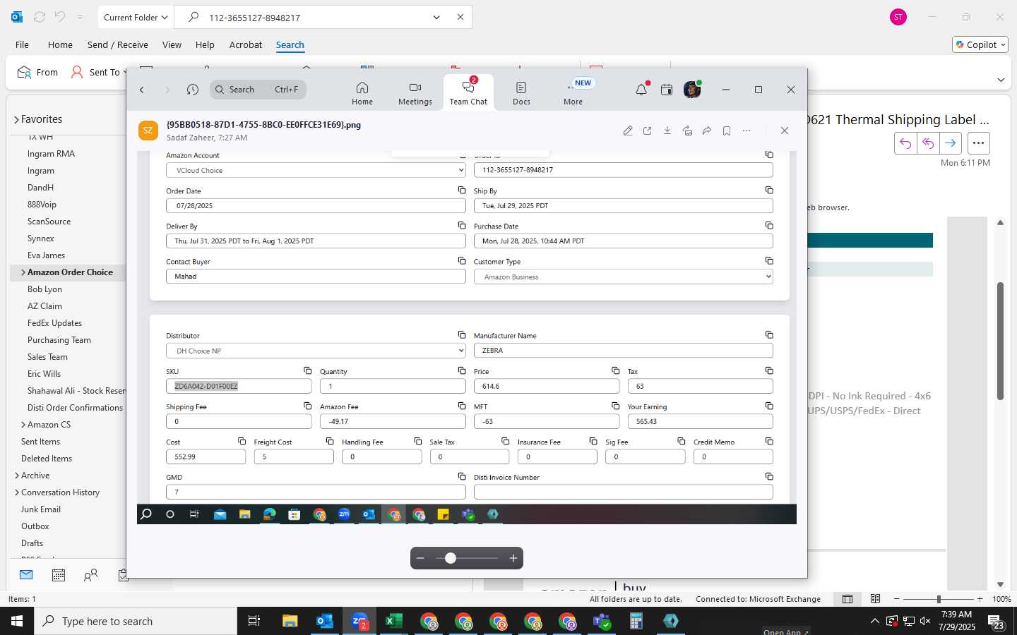Click the image zoom slider handle

pyautogui.click(x=451, y=558)
